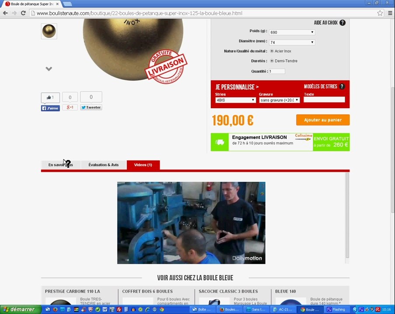Image resolution: width=395 pixels, height=314 pixels.
Task: Click the Quantité input field
Action: coord(277,72)
